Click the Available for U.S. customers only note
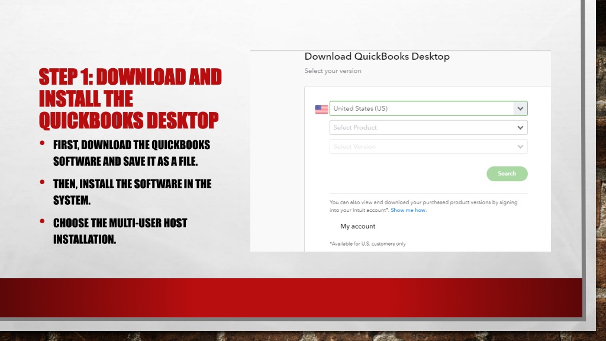606x341 pixels. coord(368,244)
